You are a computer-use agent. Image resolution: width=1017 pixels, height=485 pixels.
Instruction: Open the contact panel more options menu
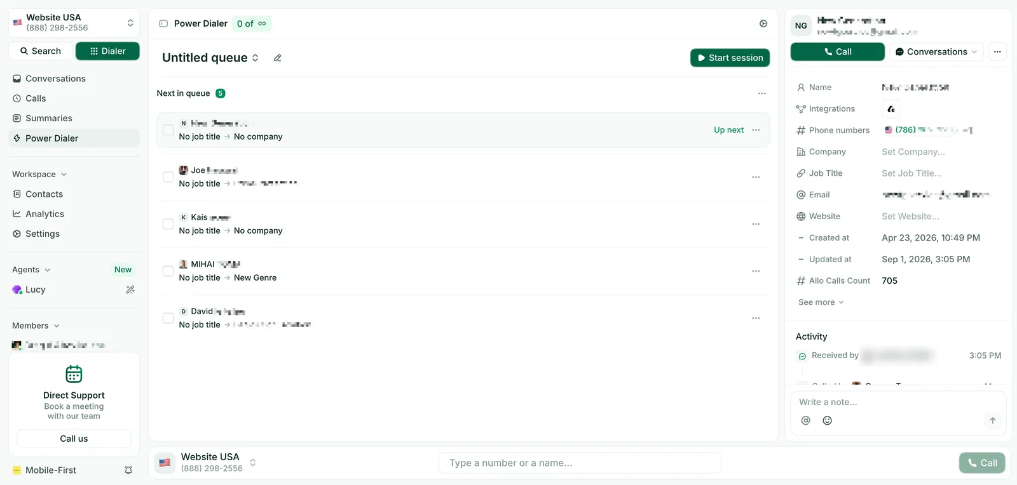pos(997,52)
